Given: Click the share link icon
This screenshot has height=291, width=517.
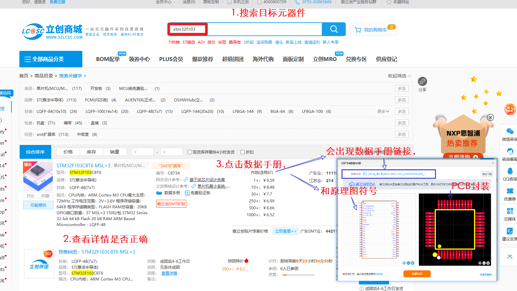Looking at the screenshot, I should coord(423,81).
